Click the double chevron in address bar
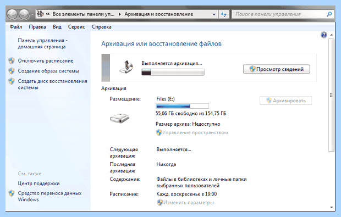The height and width of the screenshot is (217, 341). pyautogui.click(x=48, y=14)
